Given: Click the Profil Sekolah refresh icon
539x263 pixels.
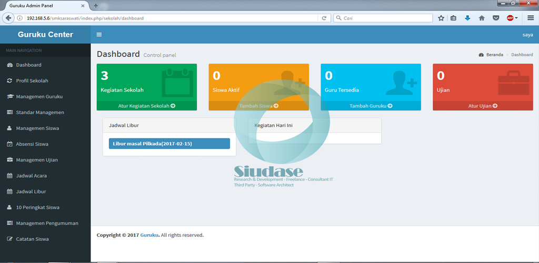Looking at the screenshot, I should 9,81.
